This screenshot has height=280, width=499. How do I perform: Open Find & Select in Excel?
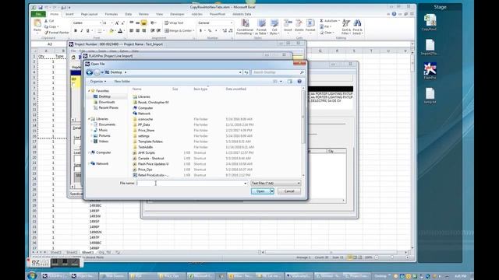tap(357, 26)
